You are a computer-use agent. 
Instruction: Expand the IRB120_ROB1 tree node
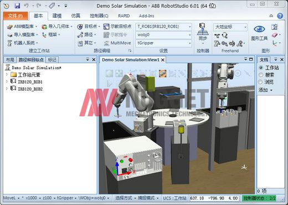click(x=7, y=81)
